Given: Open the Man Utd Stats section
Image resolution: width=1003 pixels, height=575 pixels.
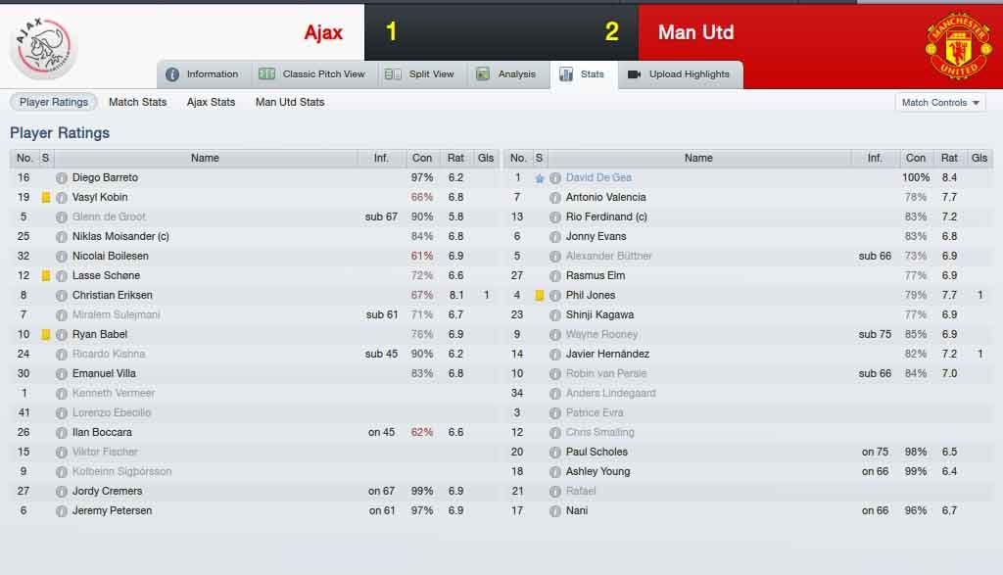Looking at the screenshot, I should [x=290, y=102].
